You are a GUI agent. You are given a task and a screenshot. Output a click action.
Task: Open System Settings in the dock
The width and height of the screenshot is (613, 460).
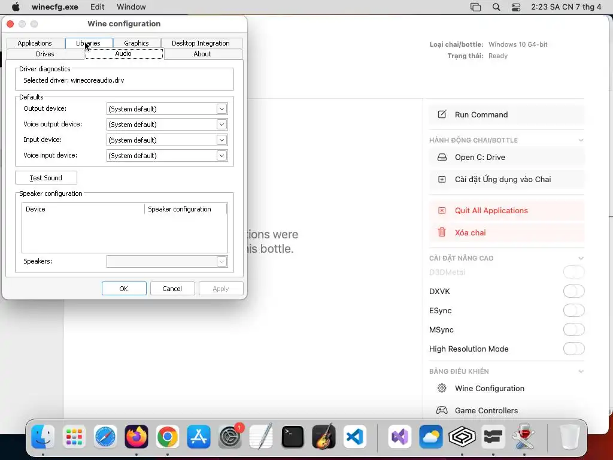230,437
